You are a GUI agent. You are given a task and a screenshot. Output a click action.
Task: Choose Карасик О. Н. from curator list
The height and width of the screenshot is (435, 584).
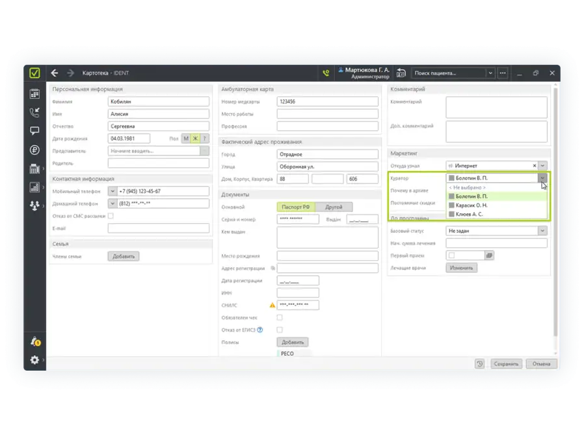point(472,205)
